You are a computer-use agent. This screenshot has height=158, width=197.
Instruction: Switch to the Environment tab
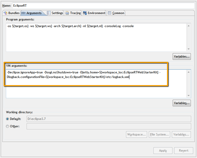94,13
